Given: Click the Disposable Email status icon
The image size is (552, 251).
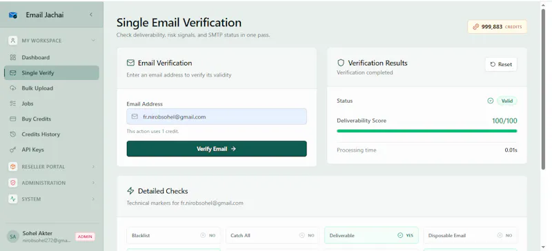Looking at the screenshot, I should click(500, 236).
